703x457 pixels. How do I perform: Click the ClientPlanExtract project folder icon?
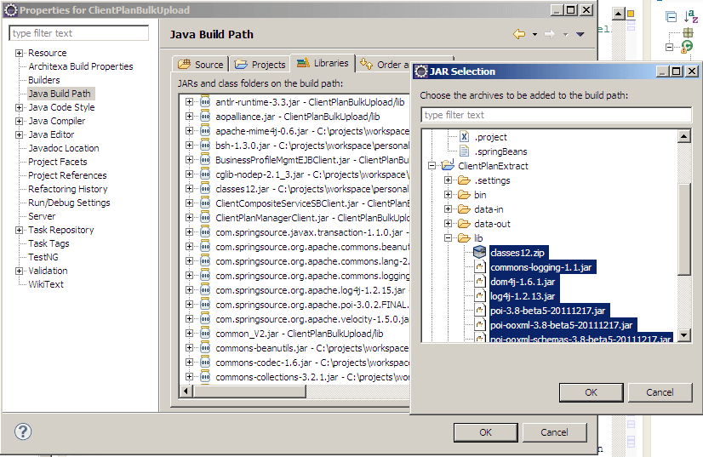[448, 167]
